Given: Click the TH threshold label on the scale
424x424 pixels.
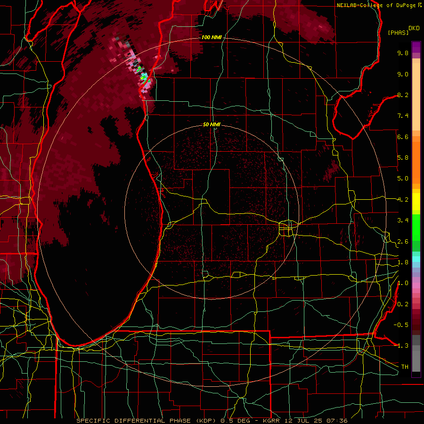Looking at the screenshot, I should [x=405, y=367].
